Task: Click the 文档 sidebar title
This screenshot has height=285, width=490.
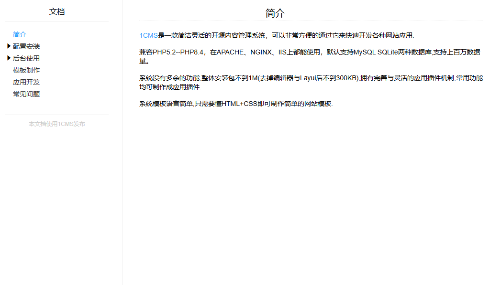Action: tap(57, 11)
